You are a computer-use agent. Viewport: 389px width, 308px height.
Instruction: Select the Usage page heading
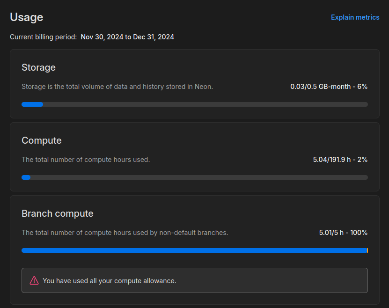point(27,17)
